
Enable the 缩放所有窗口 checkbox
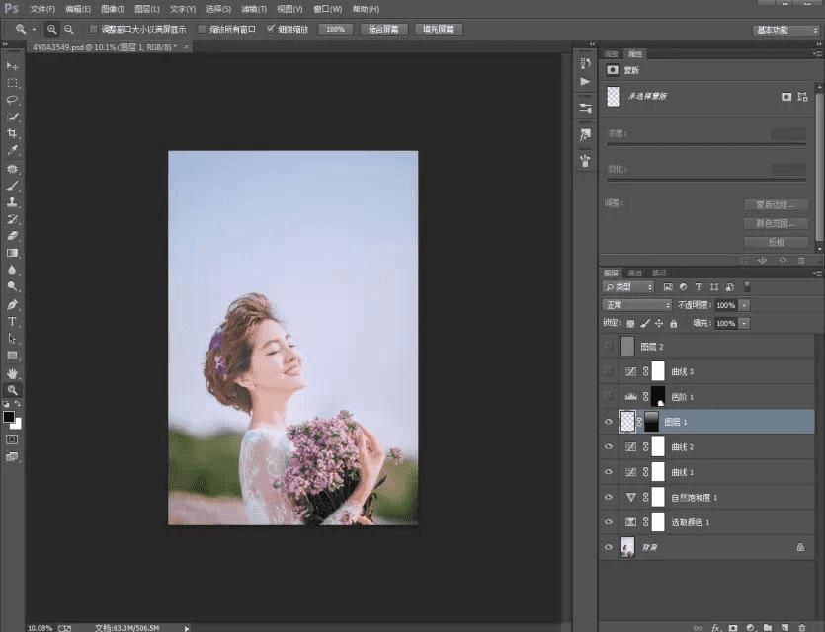(x=202, y=30)
